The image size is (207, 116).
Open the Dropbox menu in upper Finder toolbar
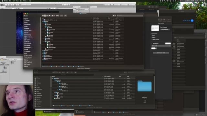click(x=114, y=16)
